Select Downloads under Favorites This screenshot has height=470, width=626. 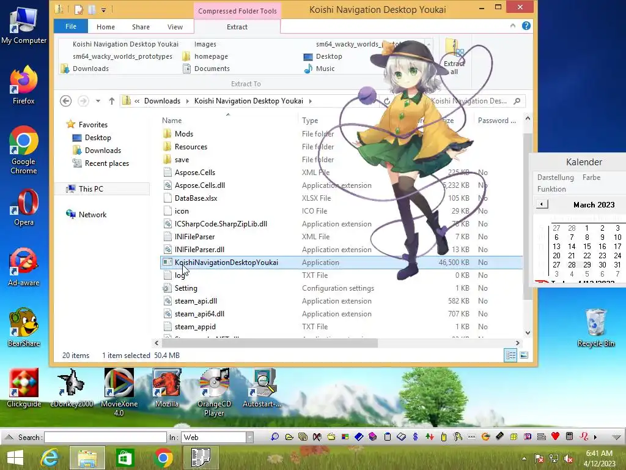[x=103, y=151]
